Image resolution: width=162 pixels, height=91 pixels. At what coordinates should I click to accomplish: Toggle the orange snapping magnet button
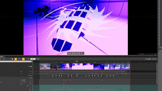click(x=23, y=59)
